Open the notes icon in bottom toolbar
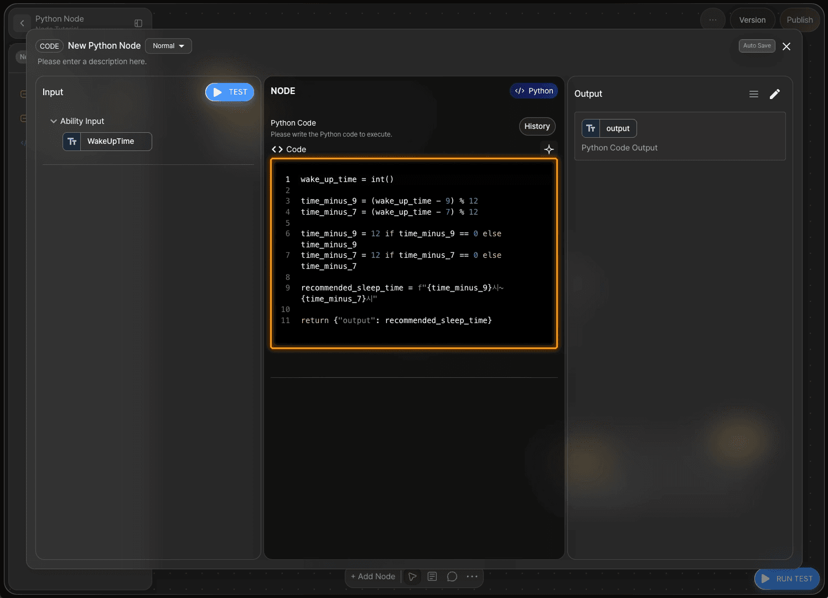 click(432, 576)
